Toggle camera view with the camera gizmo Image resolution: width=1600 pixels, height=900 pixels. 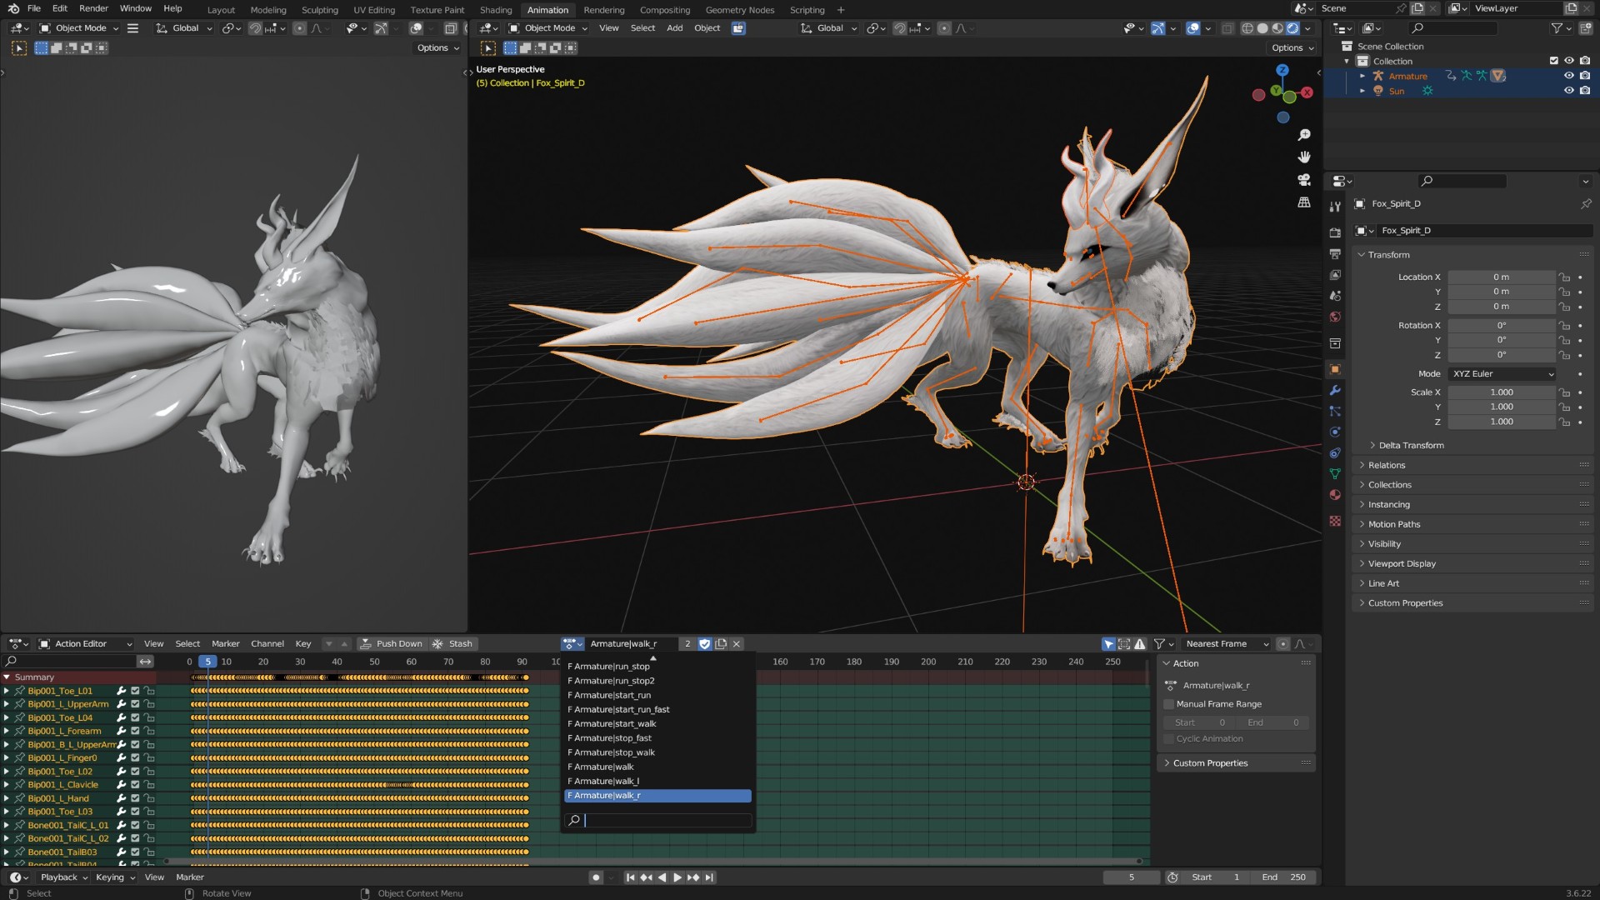click(x=1304, y=180)
